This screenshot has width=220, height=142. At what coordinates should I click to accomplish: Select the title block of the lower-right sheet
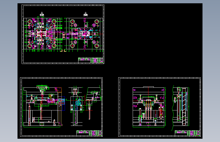[188, 133]
